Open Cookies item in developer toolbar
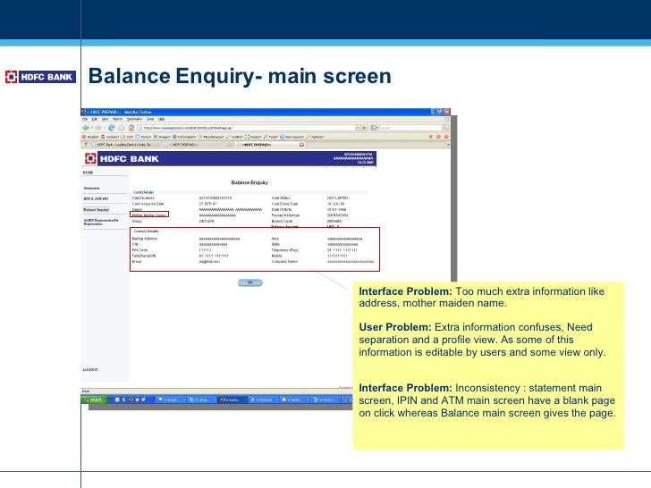The width and height of the screenshot is (651, 488). tap(110, 137)
